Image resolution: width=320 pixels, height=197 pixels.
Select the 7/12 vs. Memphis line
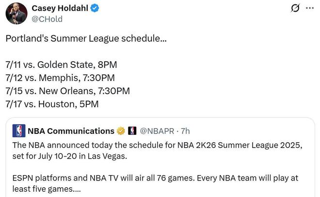click(x=60, y=78)
